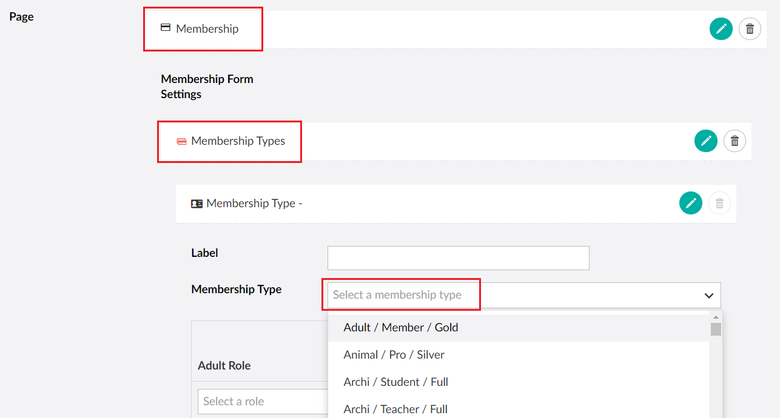The height and width of the screenshot is (418, 780).
Task: Click the card icon beside Membership header
Action: coord(164,27)
